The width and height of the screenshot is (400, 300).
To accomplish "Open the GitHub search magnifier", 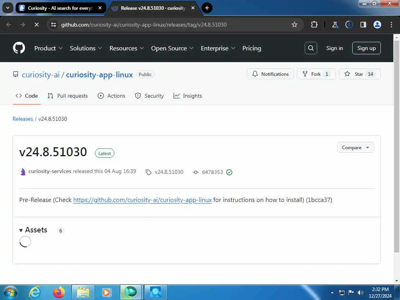I will [x=311, y=48].
